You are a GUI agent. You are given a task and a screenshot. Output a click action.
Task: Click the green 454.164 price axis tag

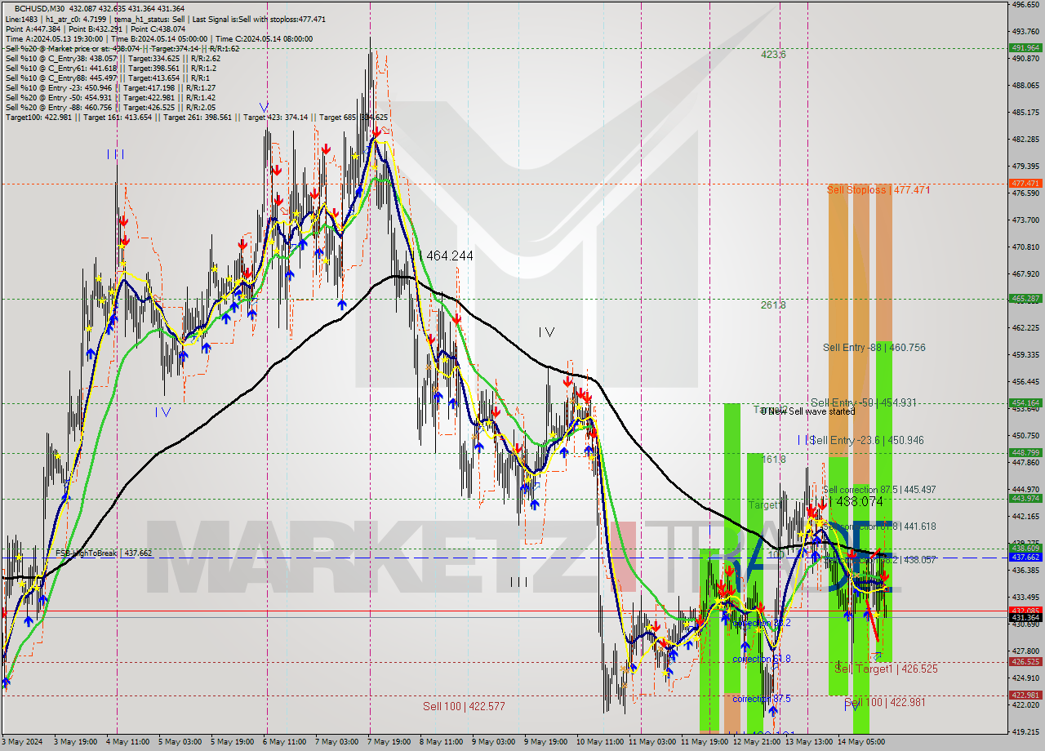[1025, 402]
